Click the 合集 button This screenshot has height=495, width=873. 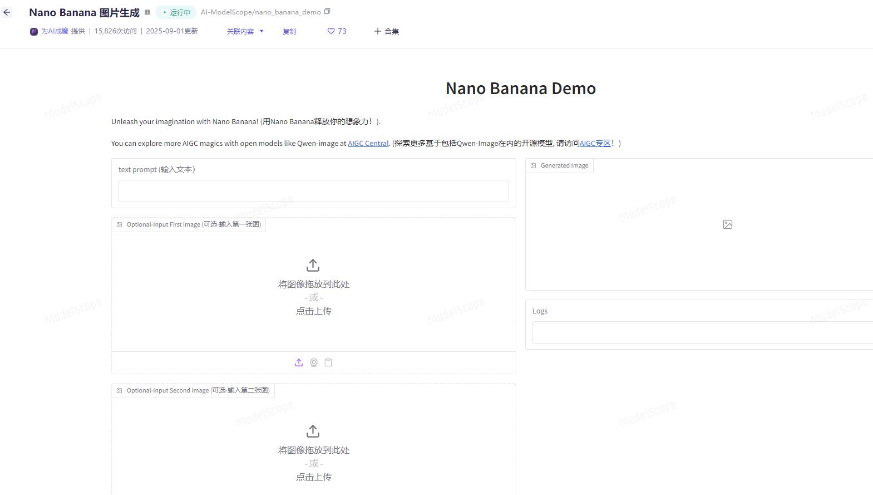387,31
